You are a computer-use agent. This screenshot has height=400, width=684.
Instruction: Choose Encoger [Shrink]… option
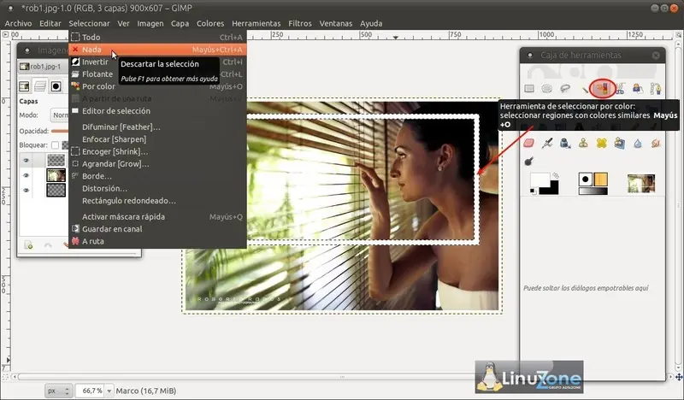pyautogui.click(x=157, y=151)
